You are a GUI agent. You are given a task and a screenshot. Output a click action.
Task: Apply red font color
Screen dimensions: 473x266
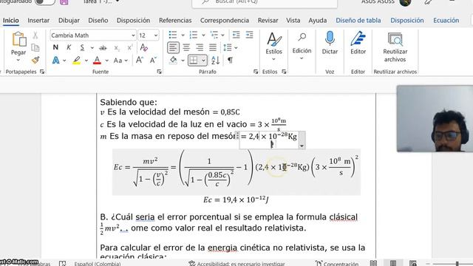[97, 61]
